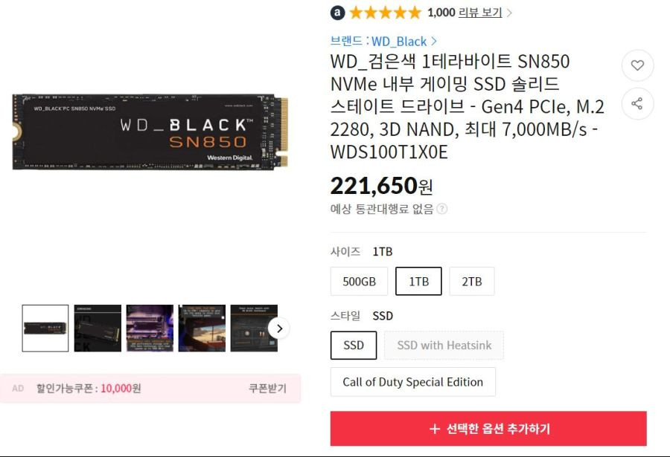The width and height of the screenshot is (670, 457).
Task: Select the 1TB size option
Action: coord(418,282)
